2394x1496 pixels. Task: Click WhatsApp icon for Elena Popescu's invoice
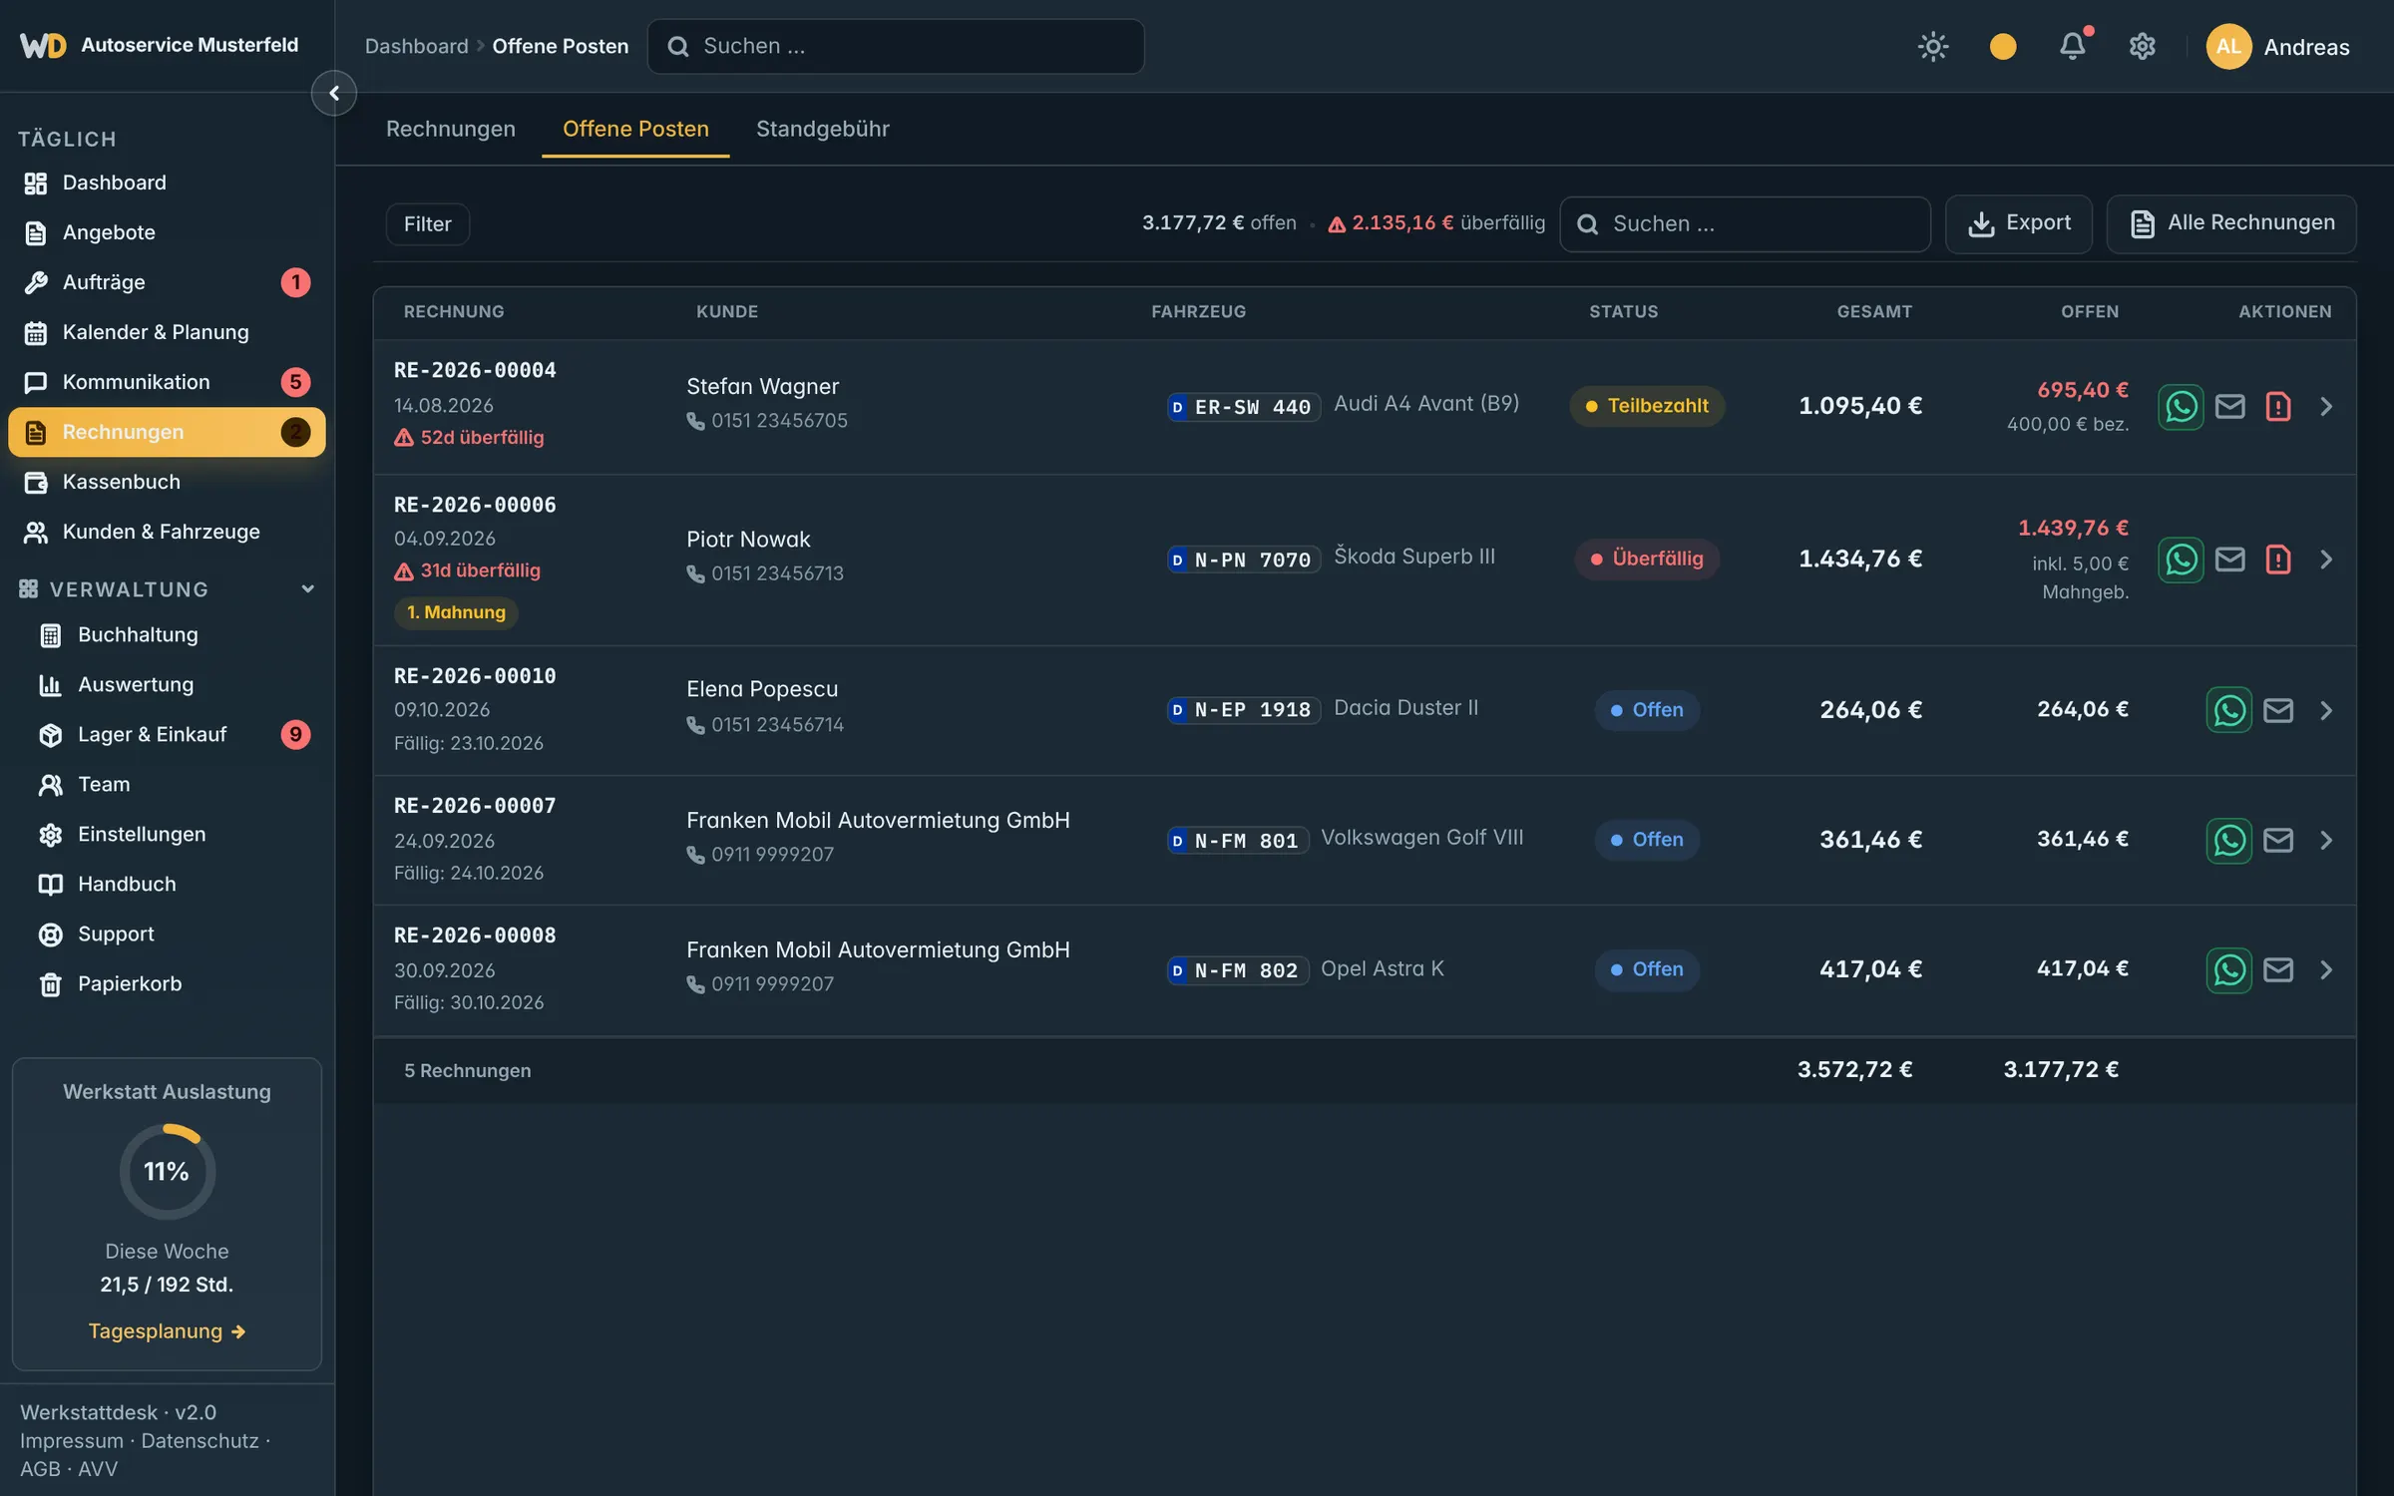(2228, 710)
